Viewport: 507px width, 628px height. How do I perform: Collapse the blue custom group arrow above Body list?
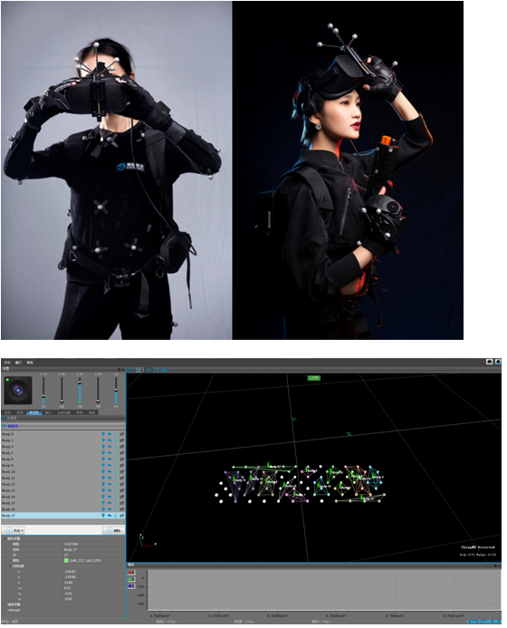[4, 426]
